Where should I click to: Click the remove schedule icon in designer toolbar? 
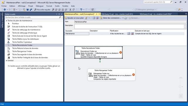(97, 18)
